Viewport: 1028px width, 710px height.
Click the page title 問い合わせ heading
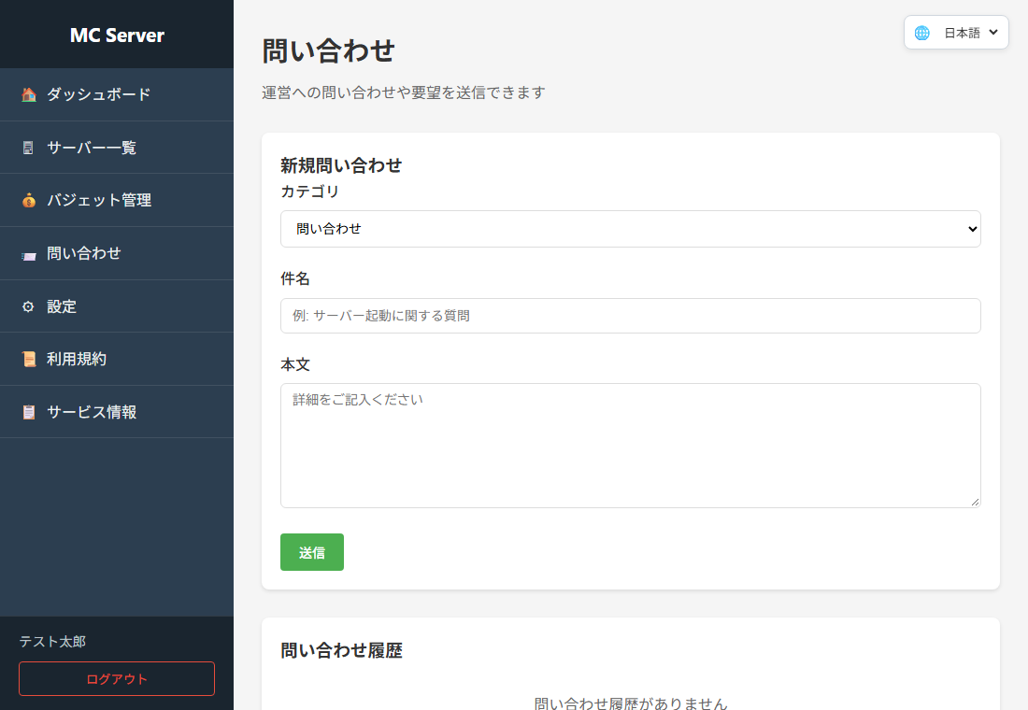(x=328, y=50)
